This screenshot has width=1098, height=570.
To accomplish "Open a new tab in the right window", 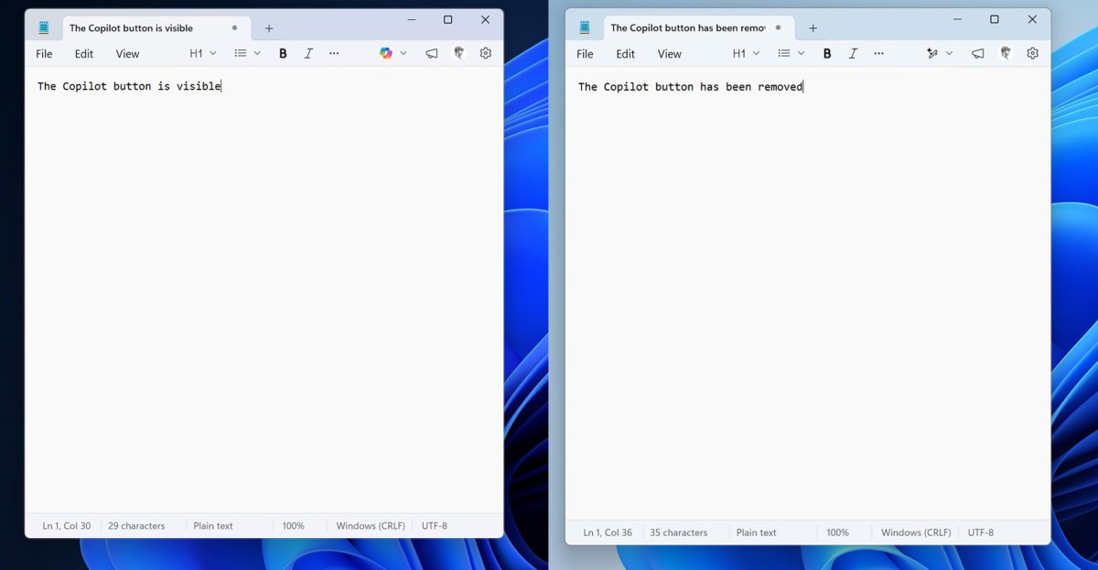I will [x=813, y=27].
